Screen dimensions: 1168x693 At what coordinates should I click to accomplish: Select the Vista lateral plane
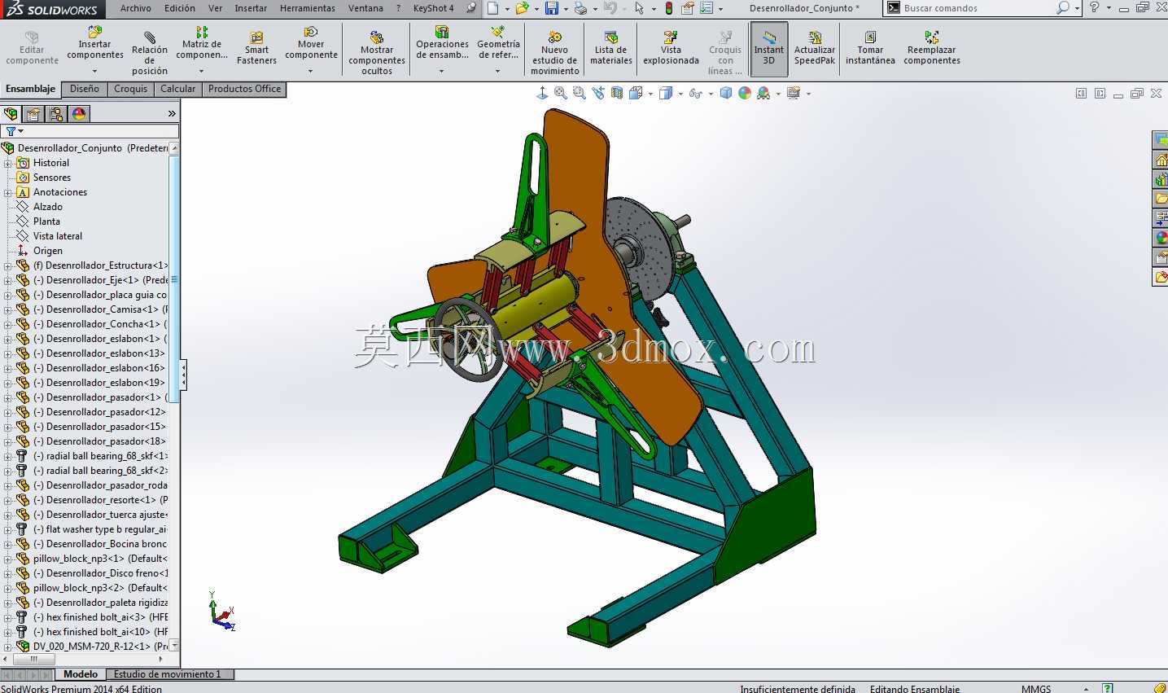tap(57, 236)
